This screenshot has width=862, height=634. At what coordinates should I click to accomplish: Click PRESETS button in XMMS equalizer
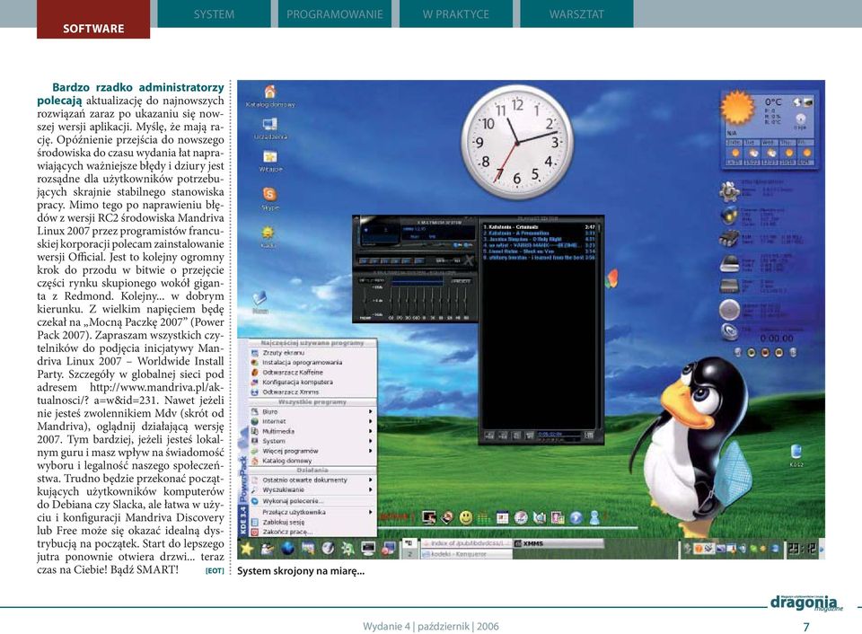pyautogui.click(x=461, y=281)
